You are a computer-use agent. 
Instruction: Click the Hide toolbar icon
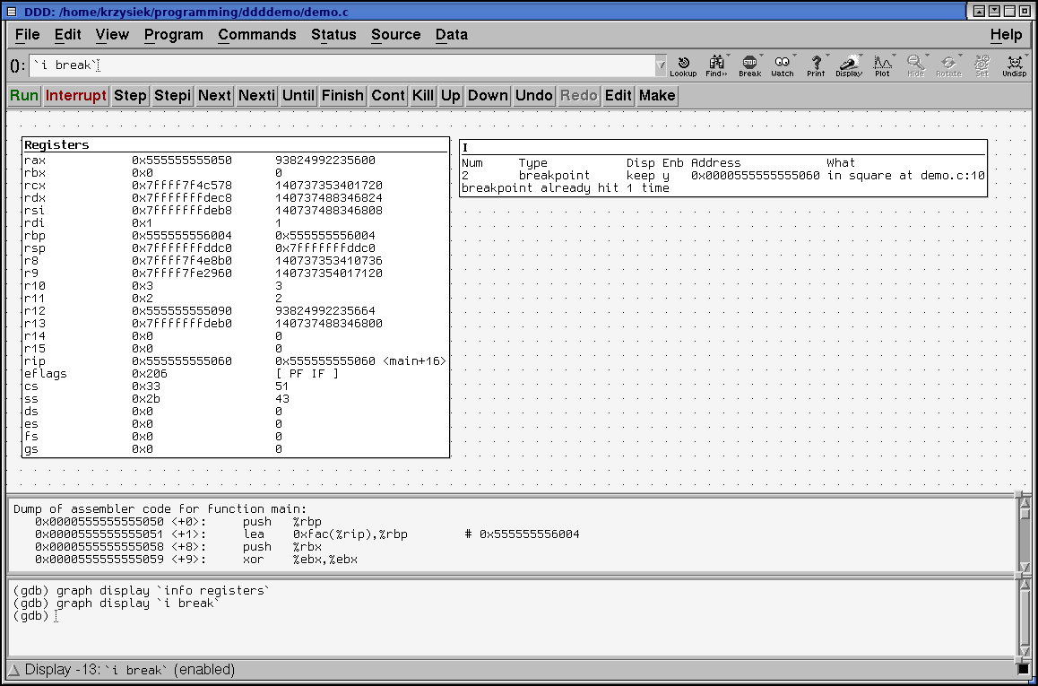tap(915, 65)
